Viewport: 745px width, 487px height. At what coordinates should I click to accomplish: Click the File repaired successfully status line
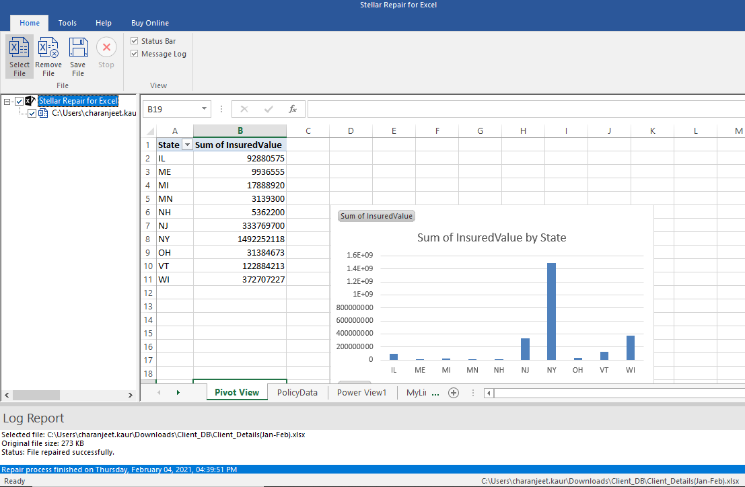58,452
